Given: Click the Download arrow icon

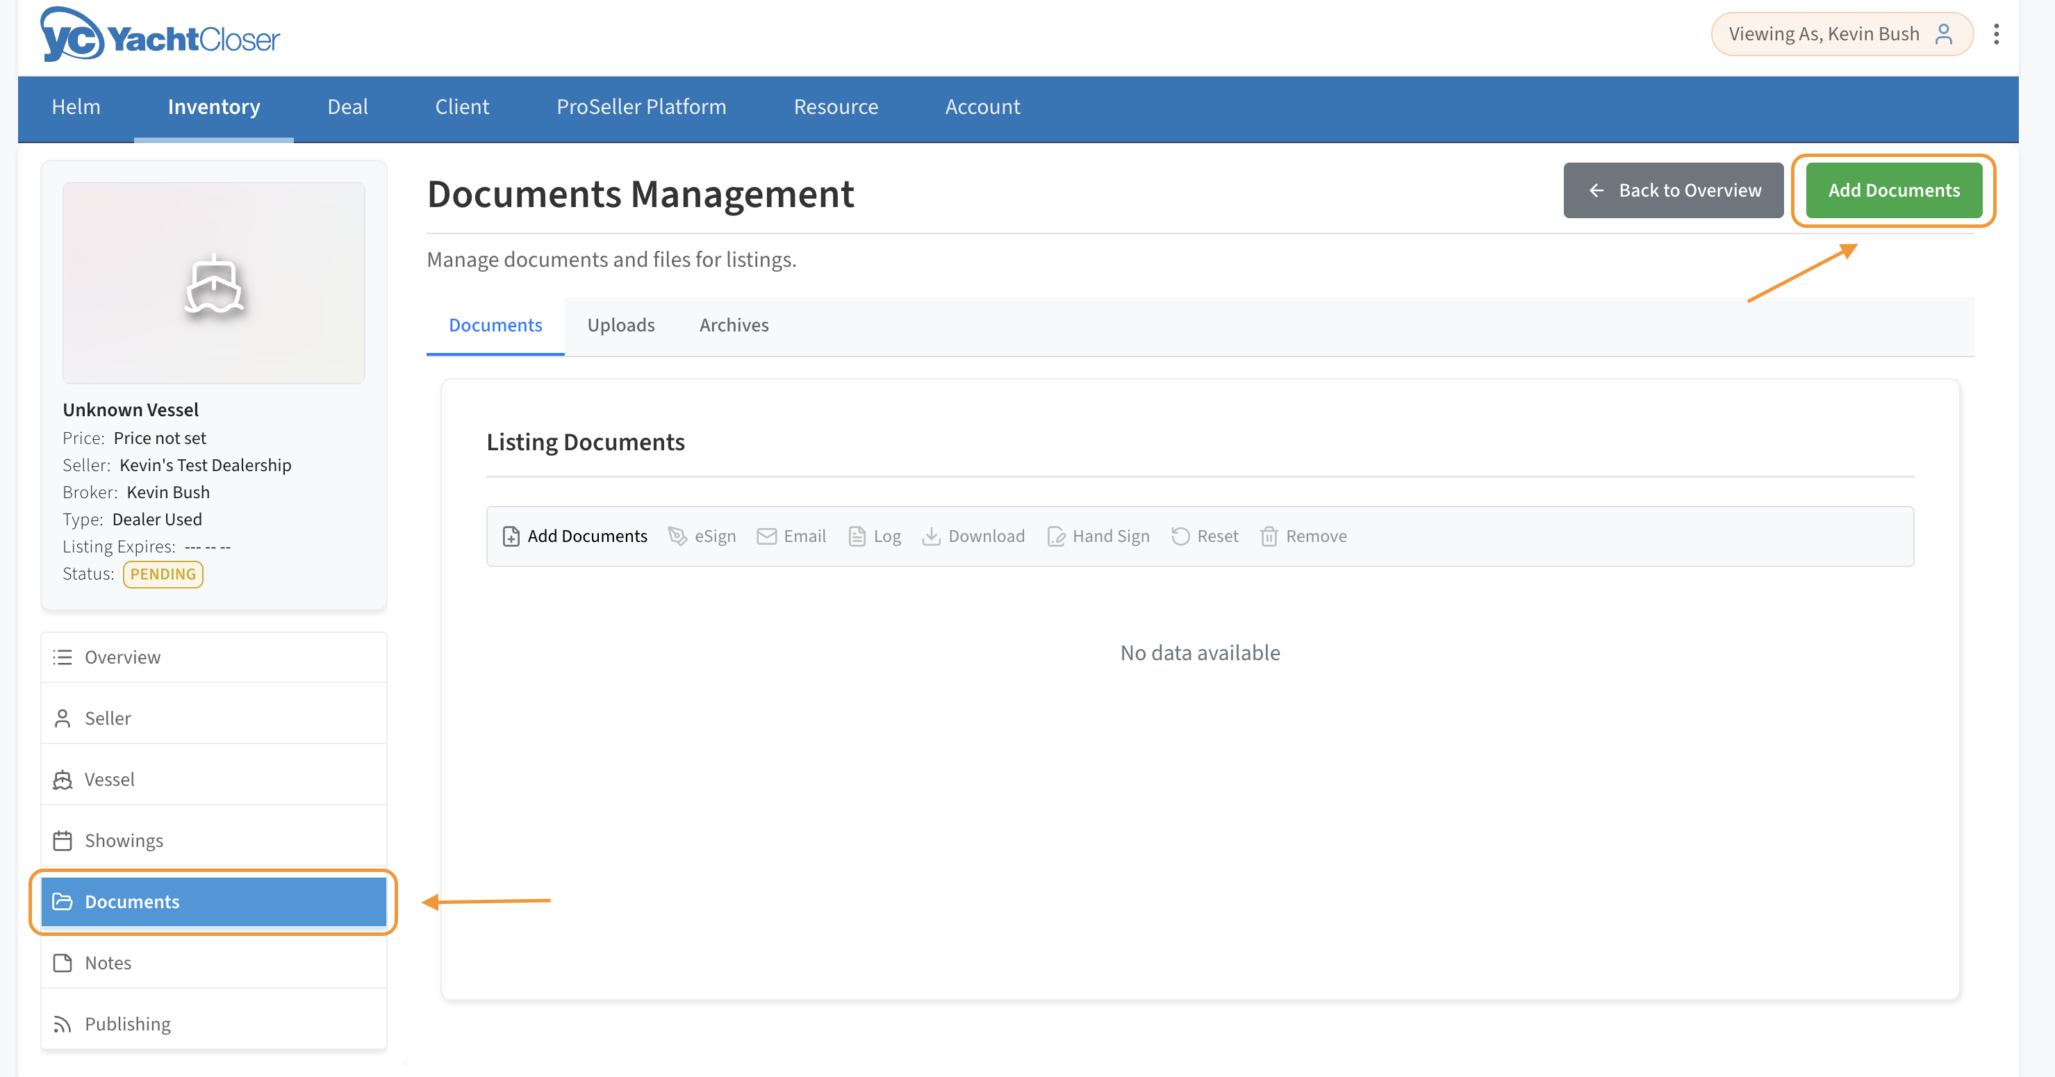Looking at the screenshot, I should pos(931,536).
